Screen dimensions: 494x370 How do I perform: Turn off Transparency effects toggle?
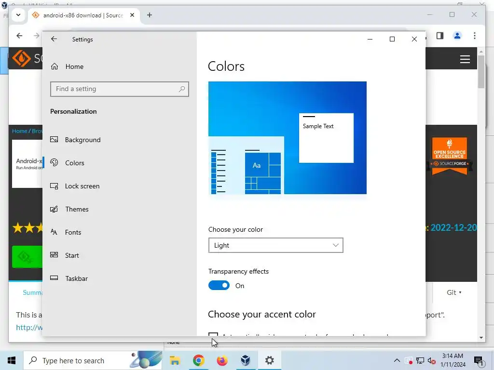point(219,285)
